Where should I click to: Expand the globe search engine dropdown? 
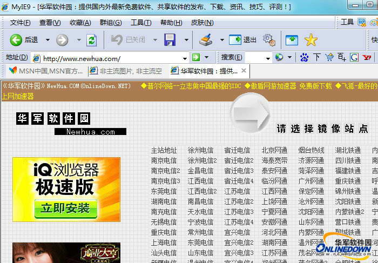[x=290, y=58]
